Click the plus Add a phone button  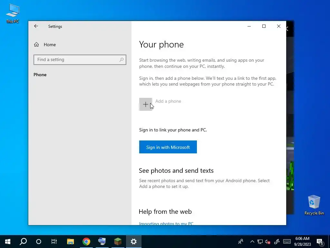pyautogui.click(x=145, y=104)
